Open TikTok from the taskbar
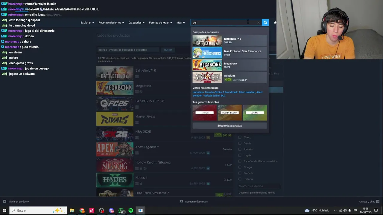Screen dimensions: 383x215 coord(92,211)
